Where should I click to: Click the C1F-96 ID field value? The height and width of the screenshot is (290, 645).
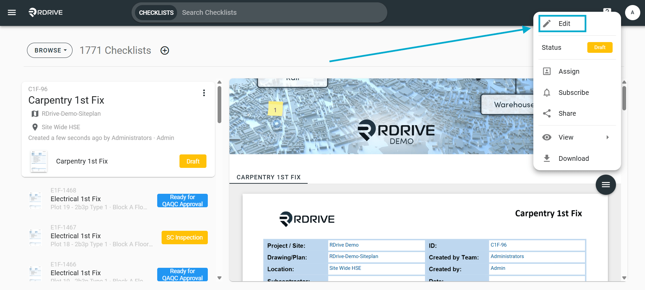(x=537, y=245)
